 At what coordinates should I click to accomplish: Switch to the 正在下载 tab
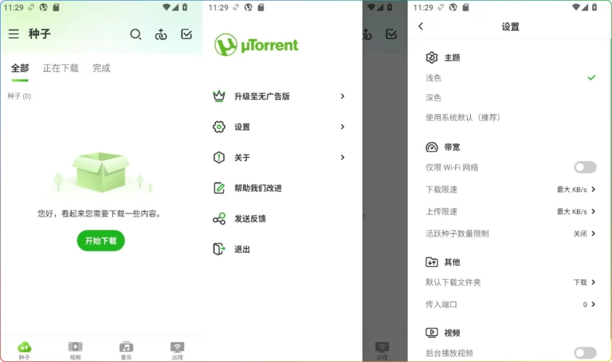point(60,68)
